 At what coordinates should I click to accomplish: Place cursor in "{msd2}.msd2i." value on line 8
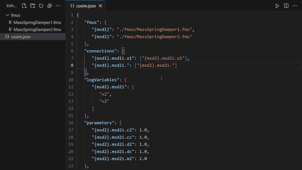pos(156,65)
